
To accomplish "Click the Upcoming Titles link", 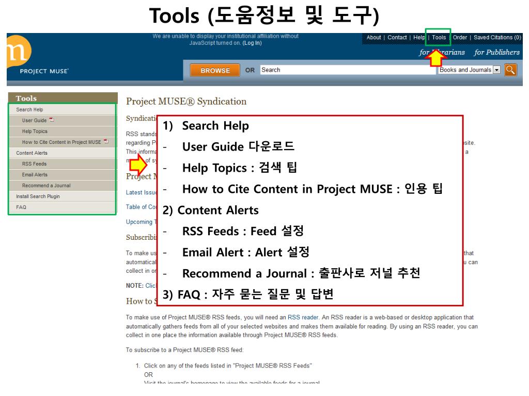I will 141,222.
